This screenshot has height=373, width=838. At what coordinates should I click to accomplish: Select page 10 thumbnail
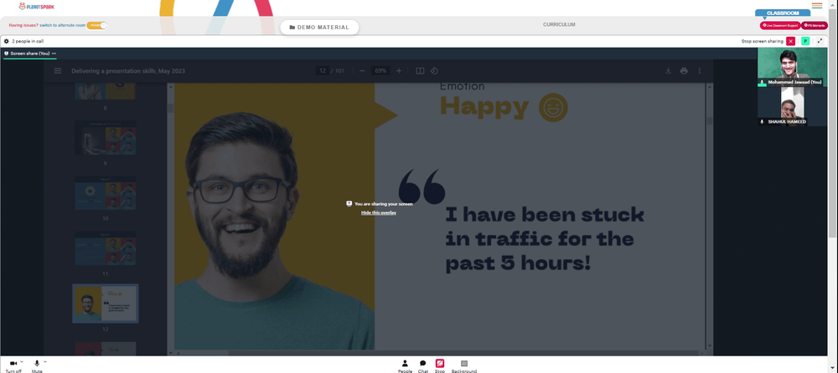point(106,193)
